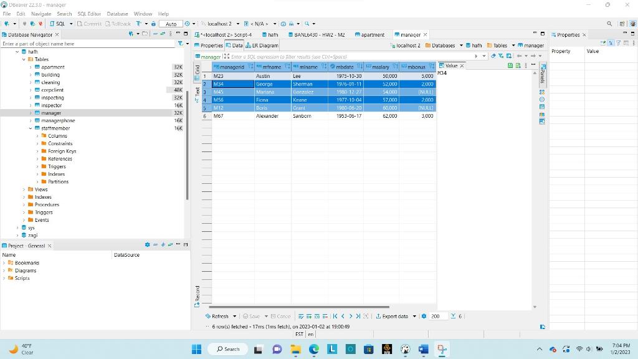Switch to Grid view vertical tab
The height and width of the screenshot is (359, 638).
point(198,72)
